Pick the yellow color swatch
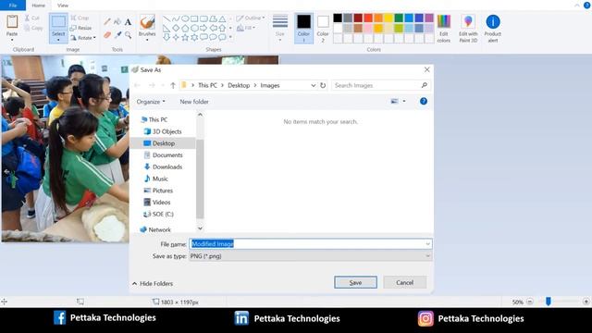This screenshot has width=592, height=333. click(388, 18)
